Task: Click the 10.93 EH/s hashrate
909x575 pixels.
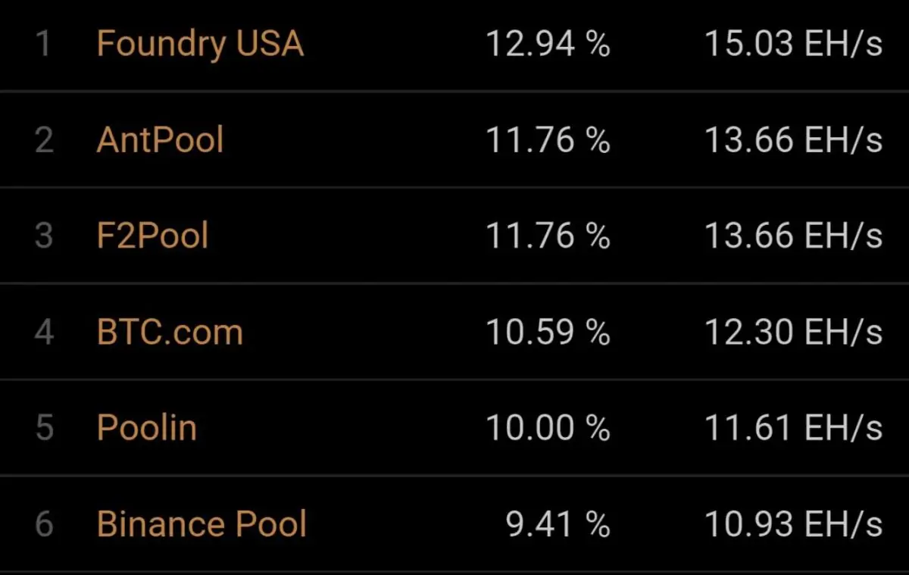Action: coord(794,524)
